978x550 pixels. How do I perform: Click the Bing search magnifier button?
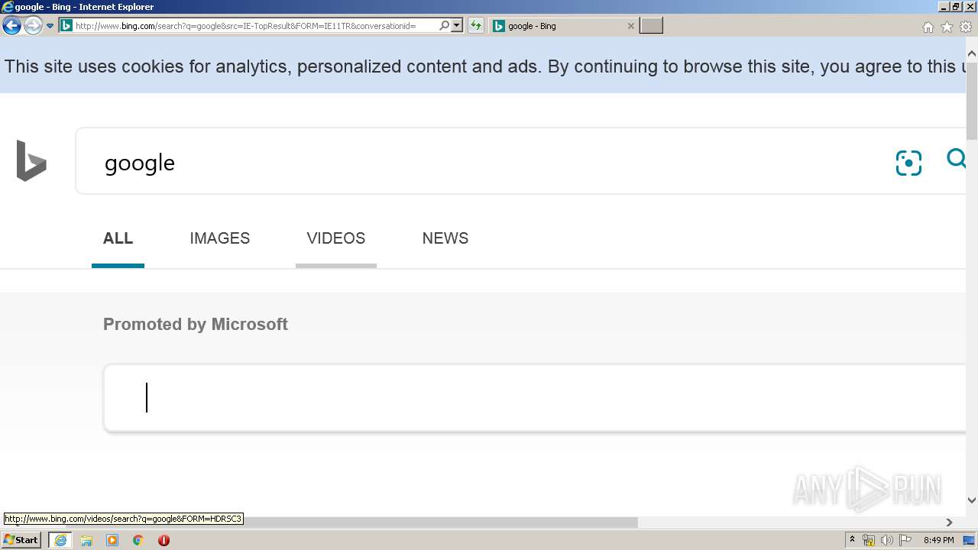click(x=956, y=158)
